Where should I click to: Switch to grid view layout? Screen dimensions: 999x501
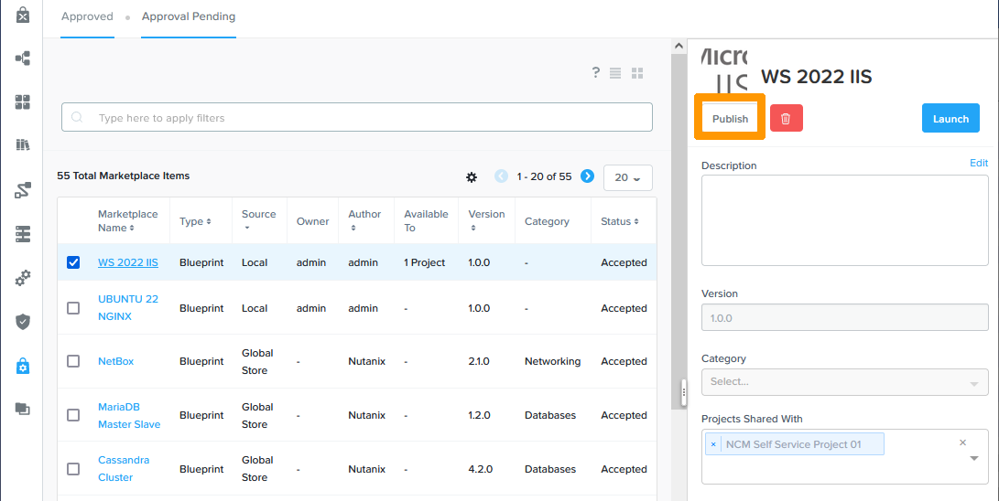click(x=638, y=73)
